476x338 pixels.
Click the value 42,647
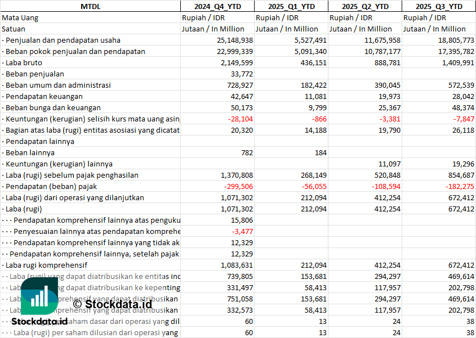[242, 96]
